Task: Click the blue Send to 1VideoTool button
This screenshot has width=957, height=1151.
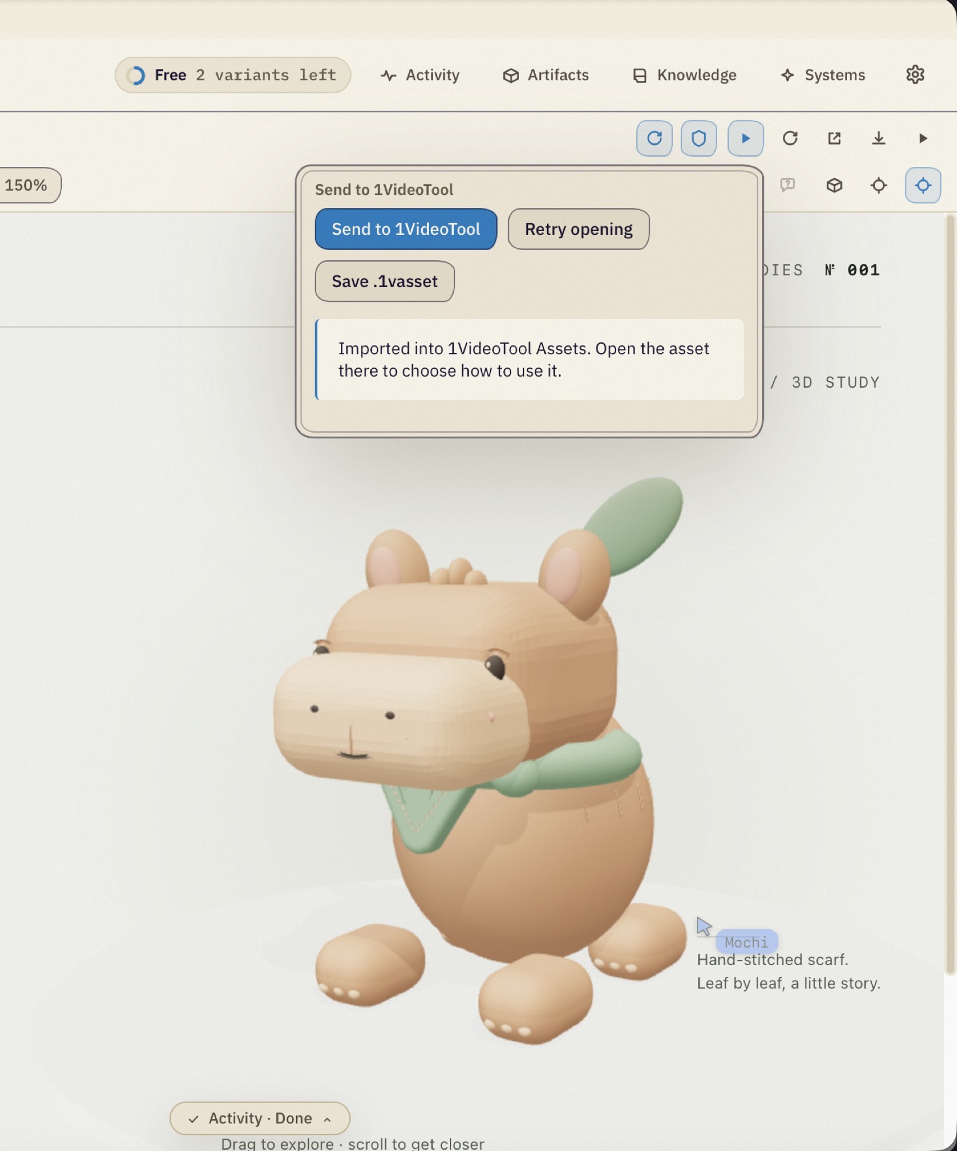Action: click(406, 229)
